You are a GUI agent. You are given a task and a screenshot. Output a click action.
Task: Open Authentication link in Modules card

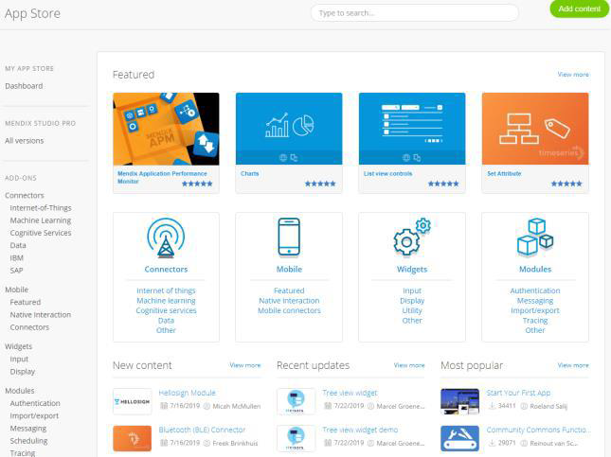click(x=535, y=290)
